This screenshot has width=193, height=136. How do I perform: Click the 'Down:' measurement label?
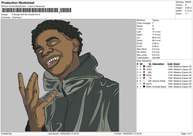[x=140, y=40]
